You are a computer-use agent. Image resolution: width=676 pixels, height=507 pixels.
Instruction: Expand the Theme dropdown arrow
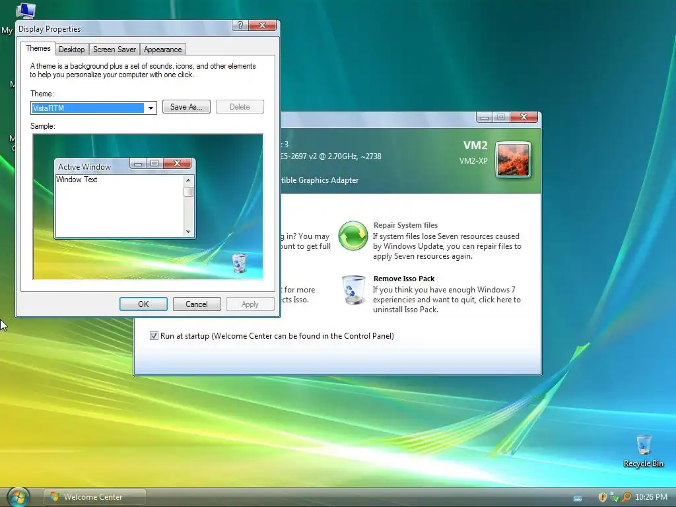pyautogui.click(x=151, y=108)
